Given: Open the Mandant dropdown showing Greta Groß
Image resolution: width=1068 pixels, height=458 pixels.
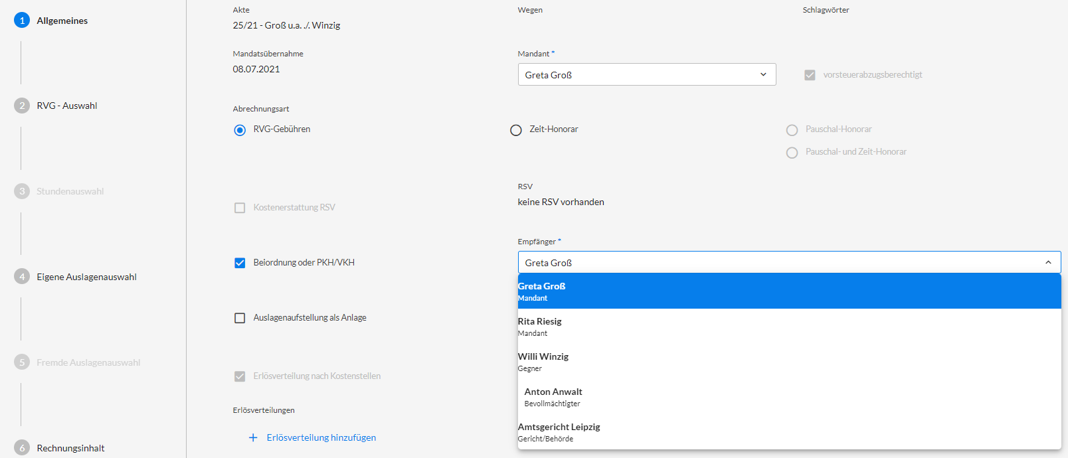Looking at the screenshot, I should [x=647, y=74].
